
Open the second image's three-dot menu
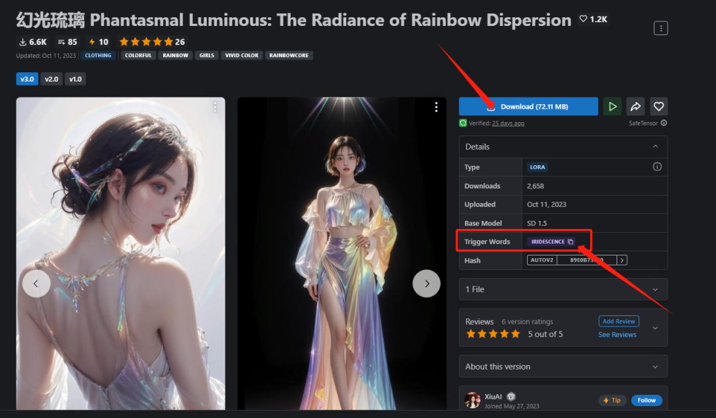coord(436,107)
